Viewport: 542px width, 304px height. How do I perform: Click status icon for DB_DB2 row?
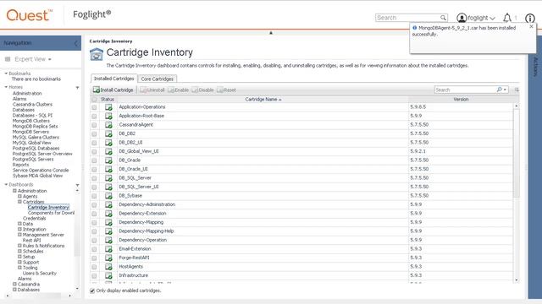(108, 133)
